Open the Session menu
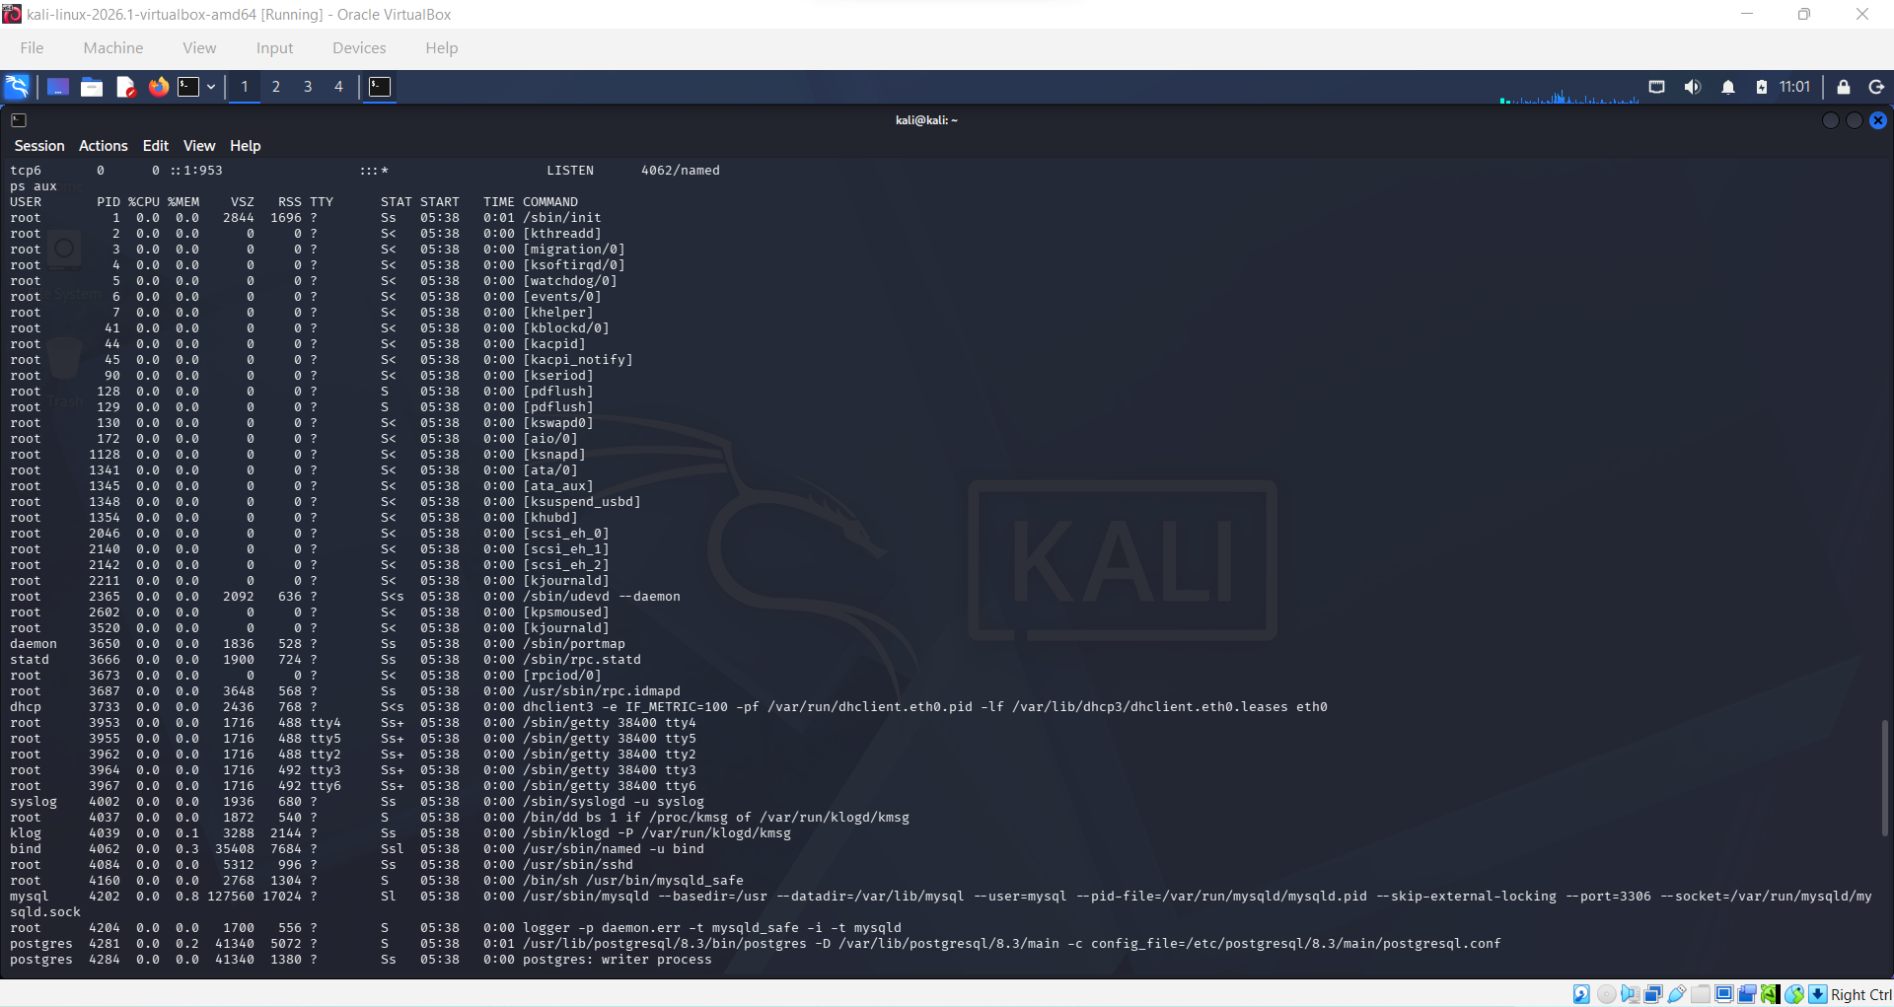The height and width of the screenshot is (1007, 1894). 39,146
